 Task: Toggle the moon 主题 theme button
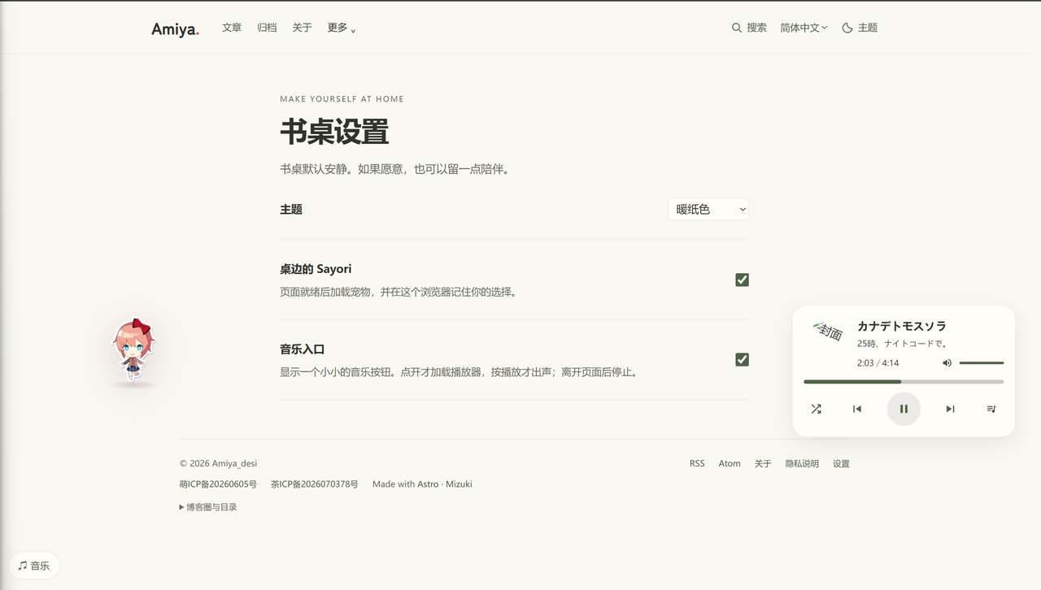point(860,28)
